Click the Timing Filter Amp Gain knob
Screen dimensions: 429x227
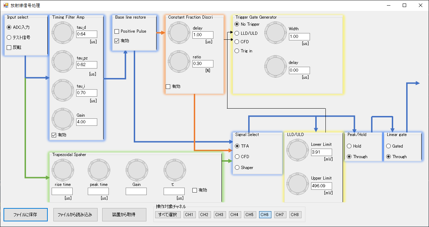tap(63, 119)
